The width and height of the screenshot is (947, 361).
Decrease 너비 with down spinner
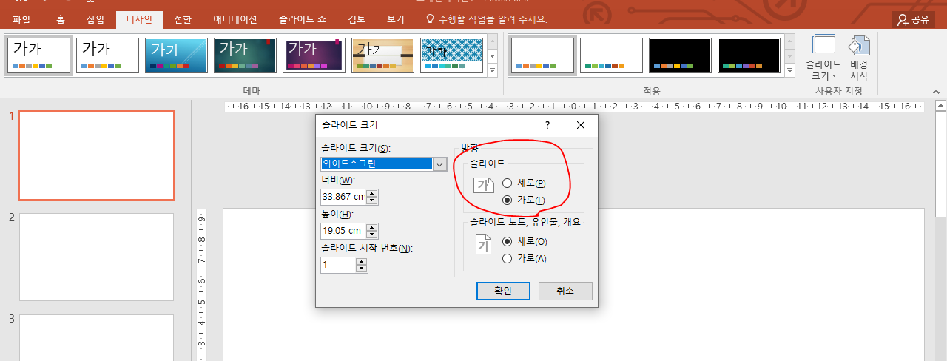(x=372, y=201)
